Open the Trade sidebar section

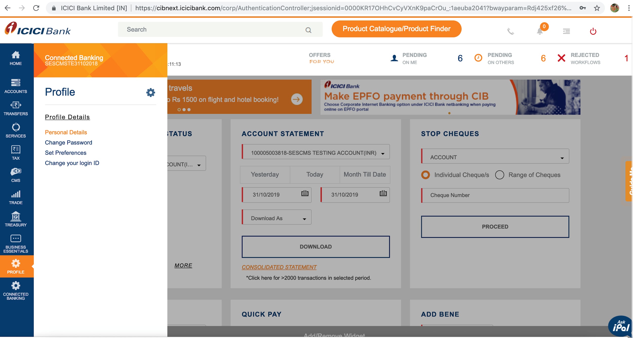tap(16, 197)
